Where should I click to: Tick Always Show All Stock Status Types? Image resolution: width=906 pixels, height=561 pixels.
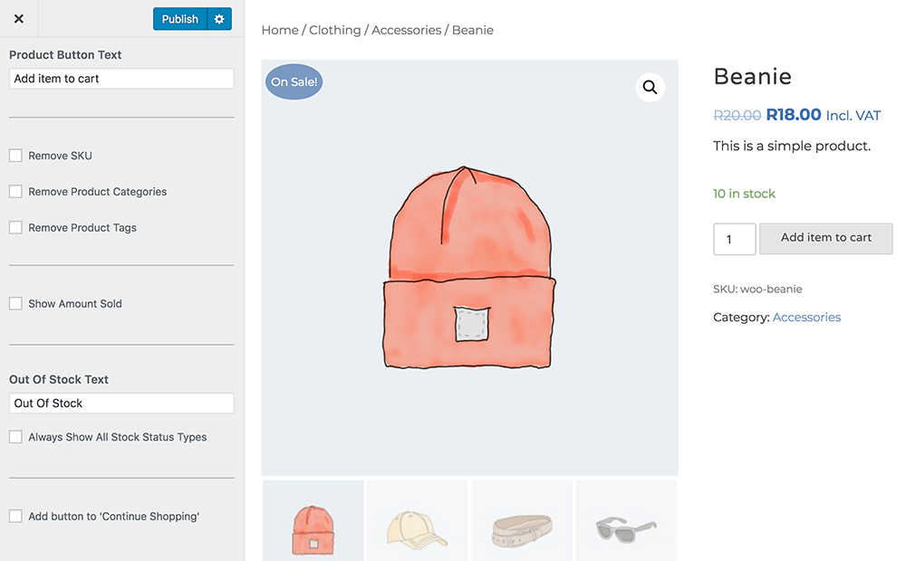point(15,437)
